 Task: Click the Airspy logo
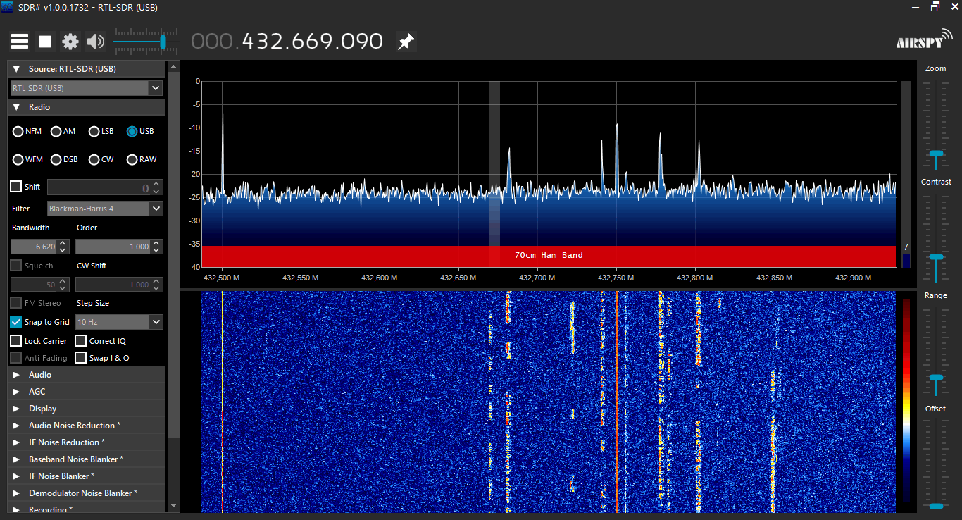coord(923,40)
